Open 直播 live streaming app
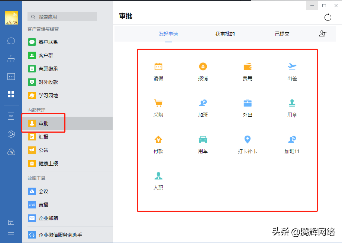The image size is (342, 243). [67, 205]
